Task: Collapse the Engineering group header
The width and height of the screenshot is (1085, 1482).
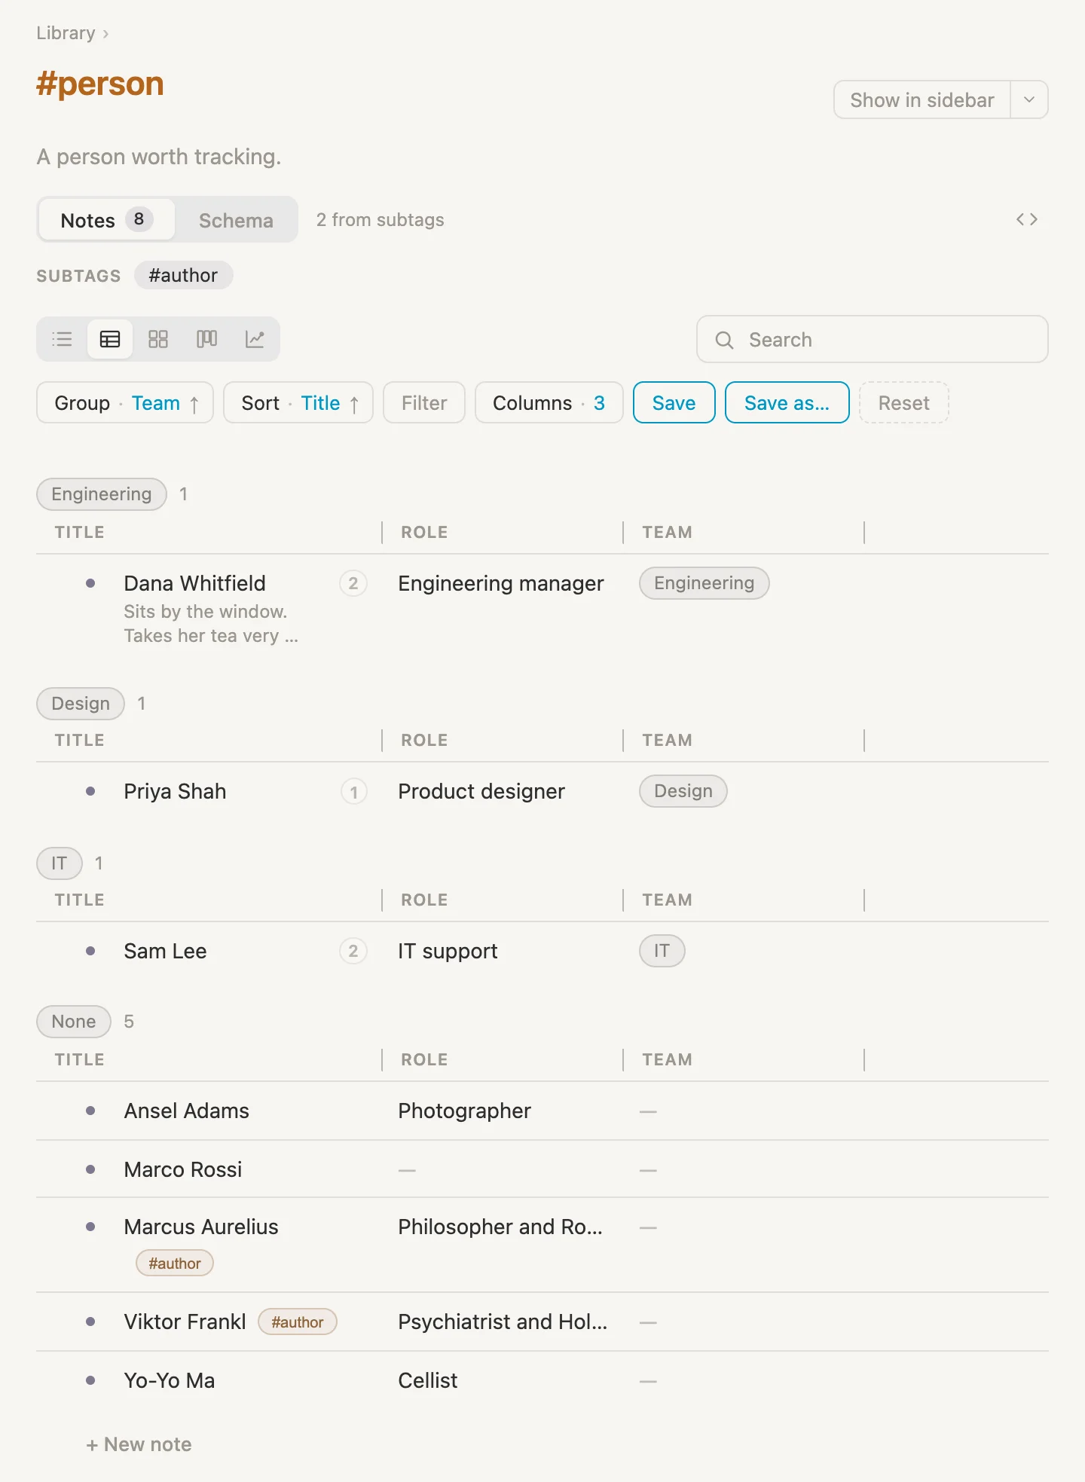Action: [102, 494]
